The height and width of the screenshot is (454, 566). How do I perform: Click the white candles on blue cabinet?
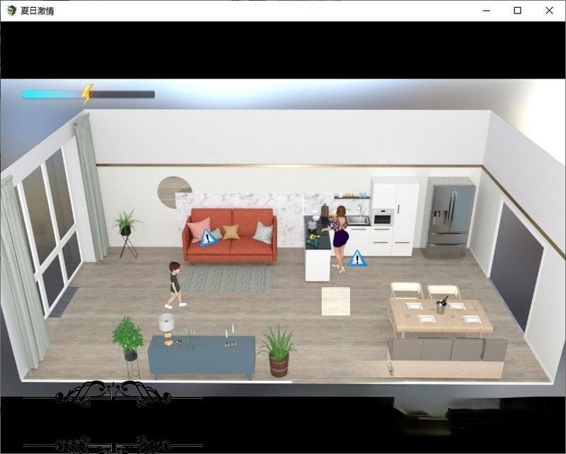point(229,336)
